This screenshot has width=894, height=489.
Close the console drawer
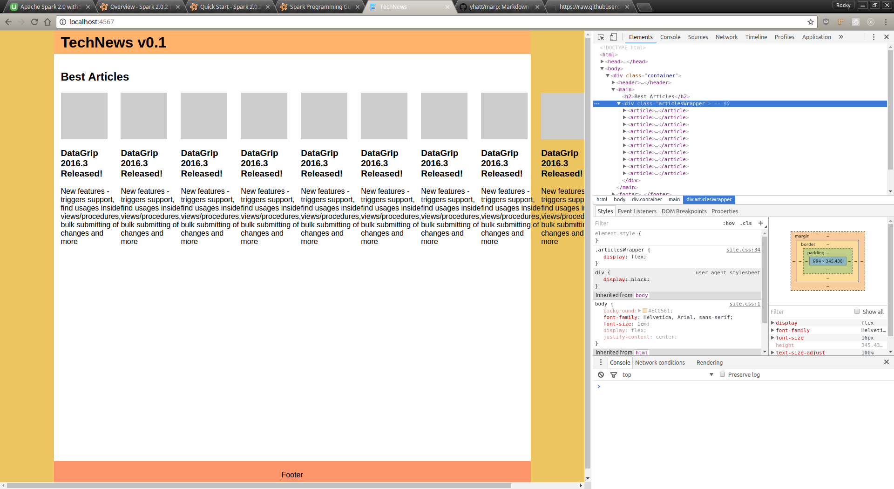tap(887, 362)
